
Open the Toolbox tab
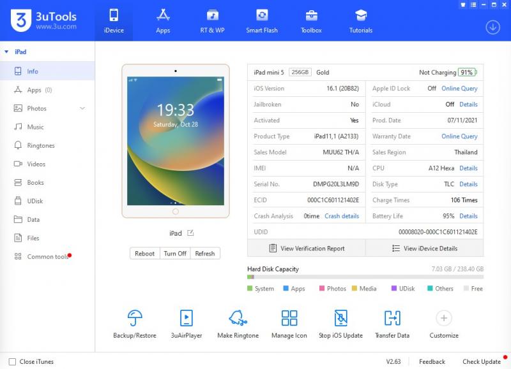[x=311, y=20]
